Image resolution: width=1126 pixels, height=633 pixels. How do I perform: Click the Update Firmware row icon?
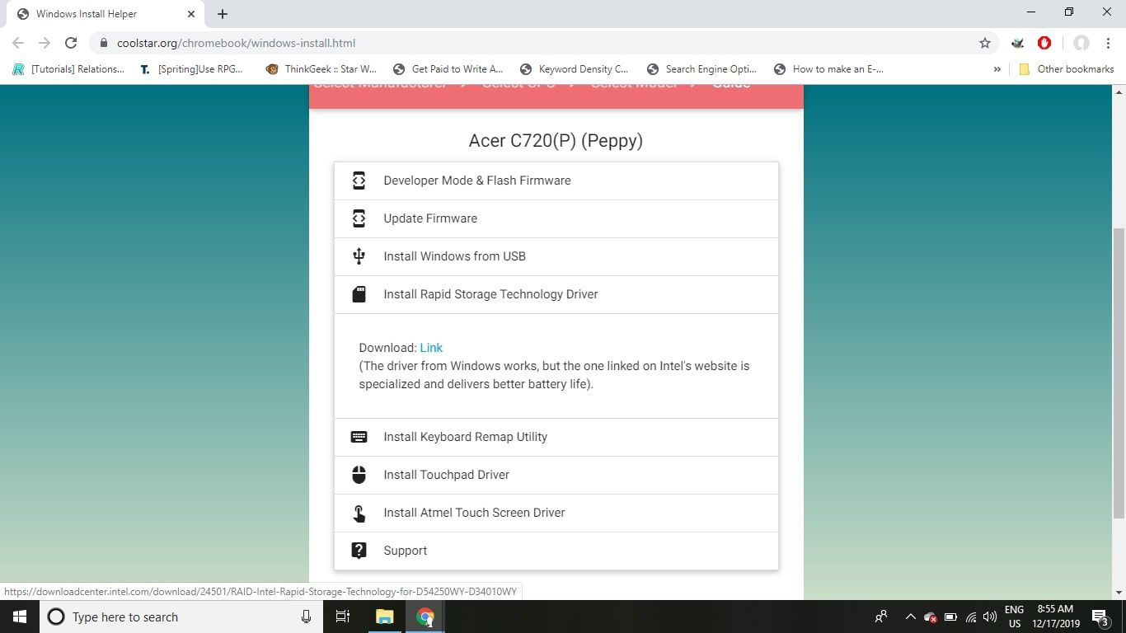[x=359, y=218]
